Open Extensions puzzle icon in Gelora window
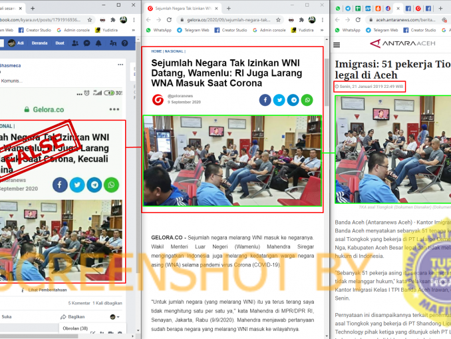451x339 pixels. [x=301, y=20]
